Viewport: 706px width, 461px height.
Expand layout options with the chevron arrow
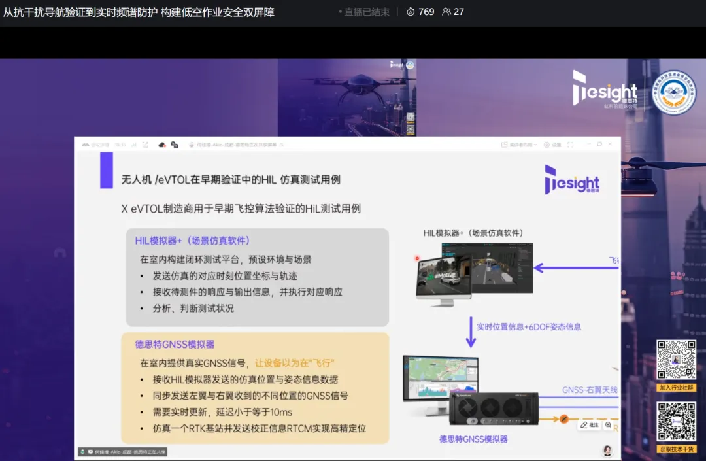[535, 144]
